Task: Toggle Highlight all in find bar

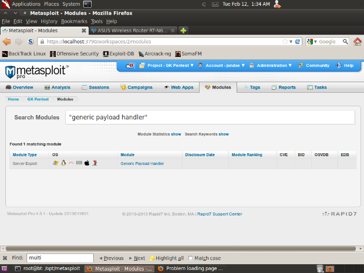Action: pos(167,258)
